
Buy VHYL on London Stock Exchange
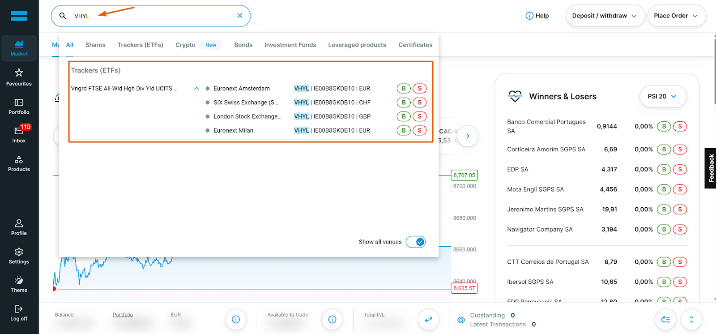coord(404,116)
